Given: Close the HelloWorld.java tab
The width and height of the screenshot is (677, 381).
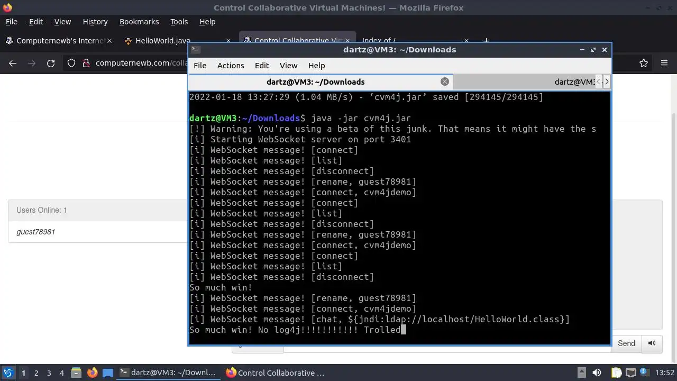Looking at the screenshot, I should [x=228, y=41].
